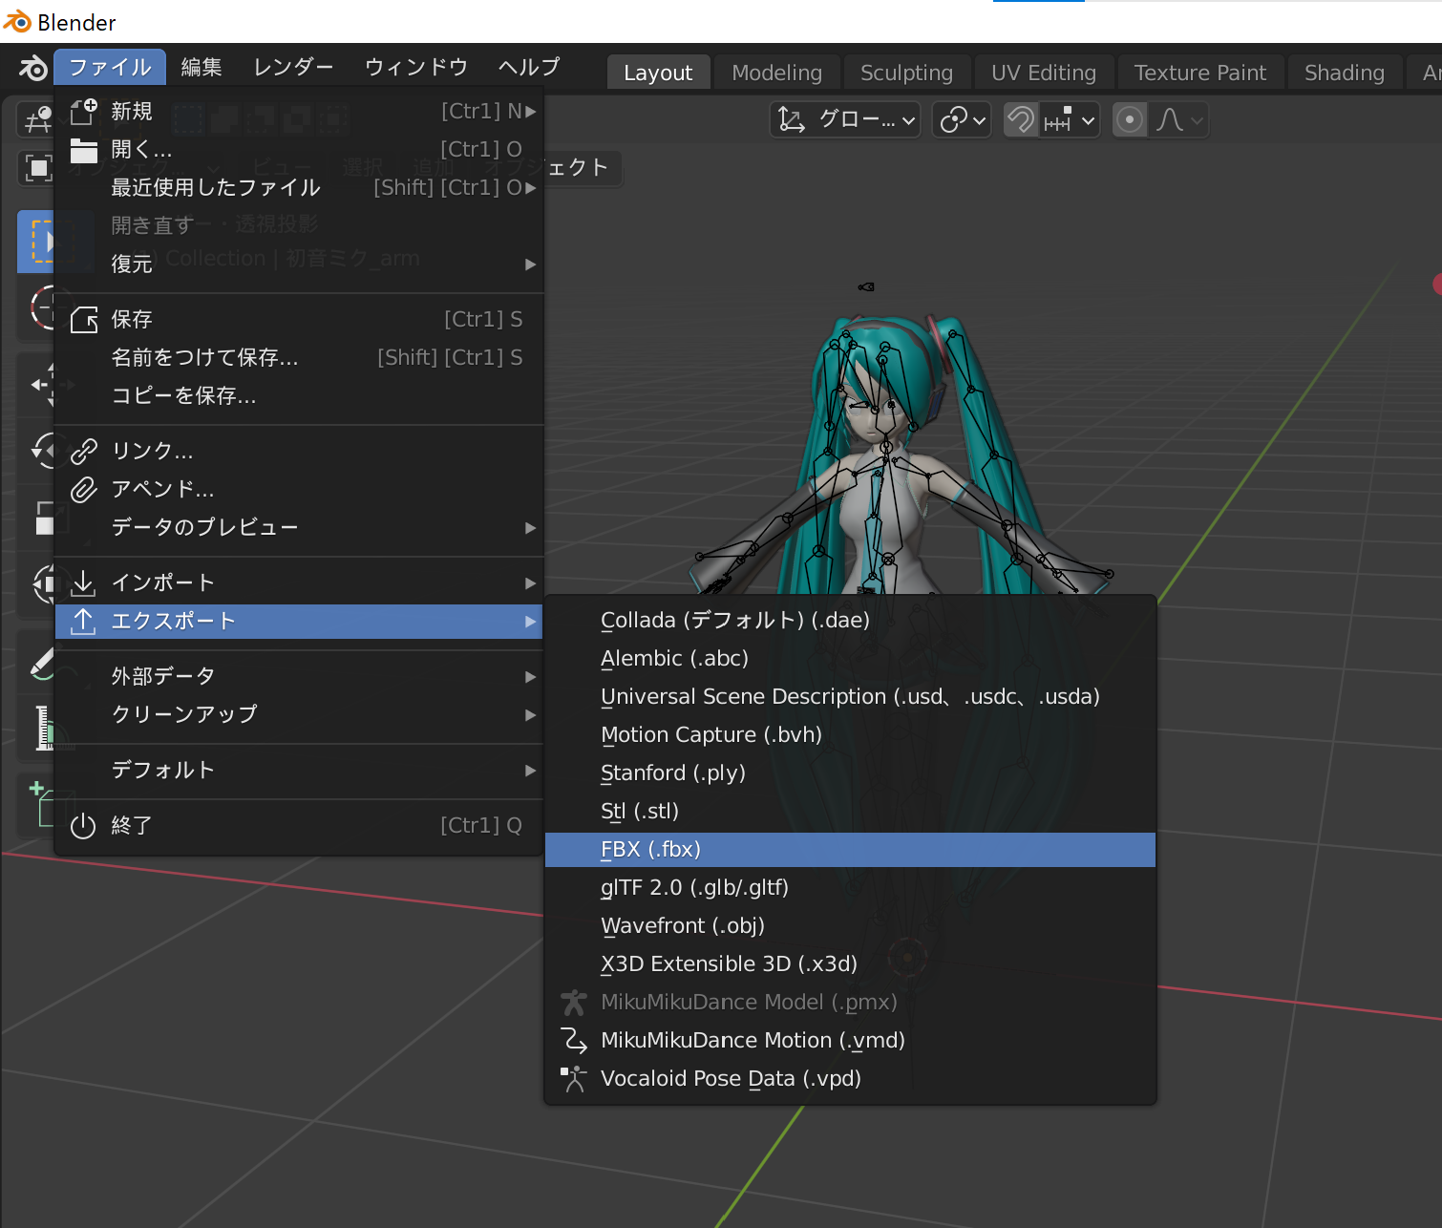The height and width of the screenshot is (1228, 1442).
Task: Toggle proportional editing circle button
Action: coord(1130,119)
